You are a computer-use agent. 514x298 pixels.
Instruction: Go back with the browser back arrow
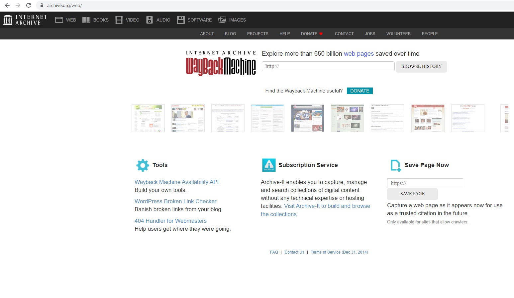(7, 5)
